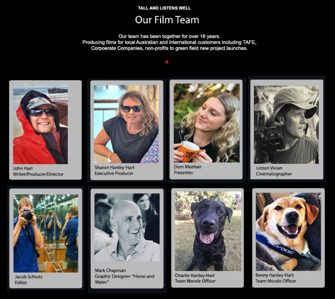Open Dom Meehan's portrait photo
335x299 pixels.
click(207, 123)
